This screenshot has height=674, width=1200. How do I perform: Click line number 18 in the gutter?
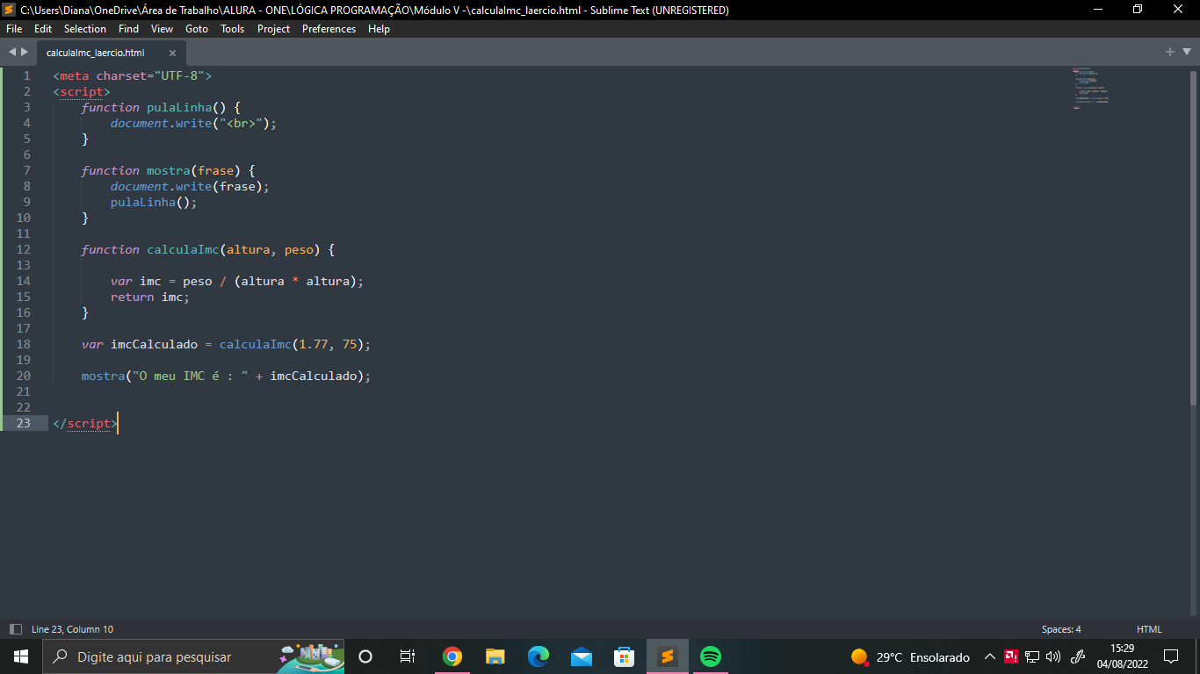23,344
